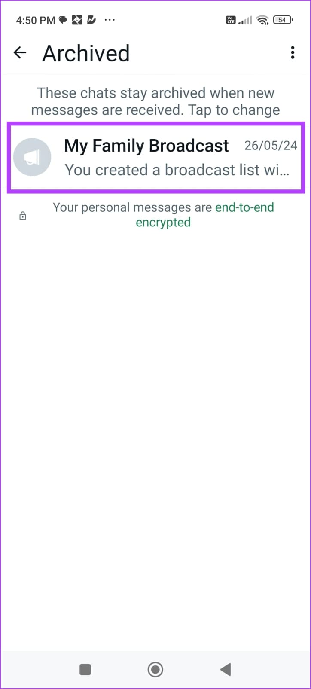Tap the Android home circle button
The height and width of the screenshot is (689, 311).
[x=155, y=669]
